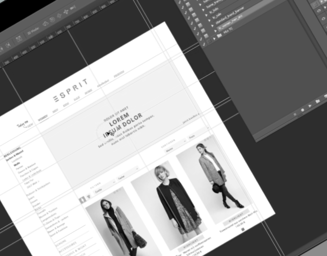Toggle dialog icon for tc_women_men_acc action

[x=206, y=36]
